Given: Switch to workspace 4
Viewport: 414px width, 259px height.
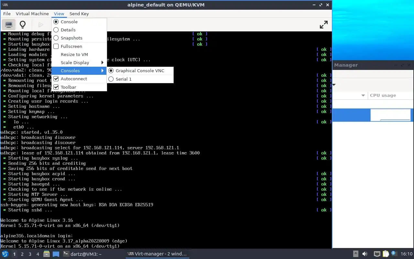Looking at the screenshot, I should point(38,254).
